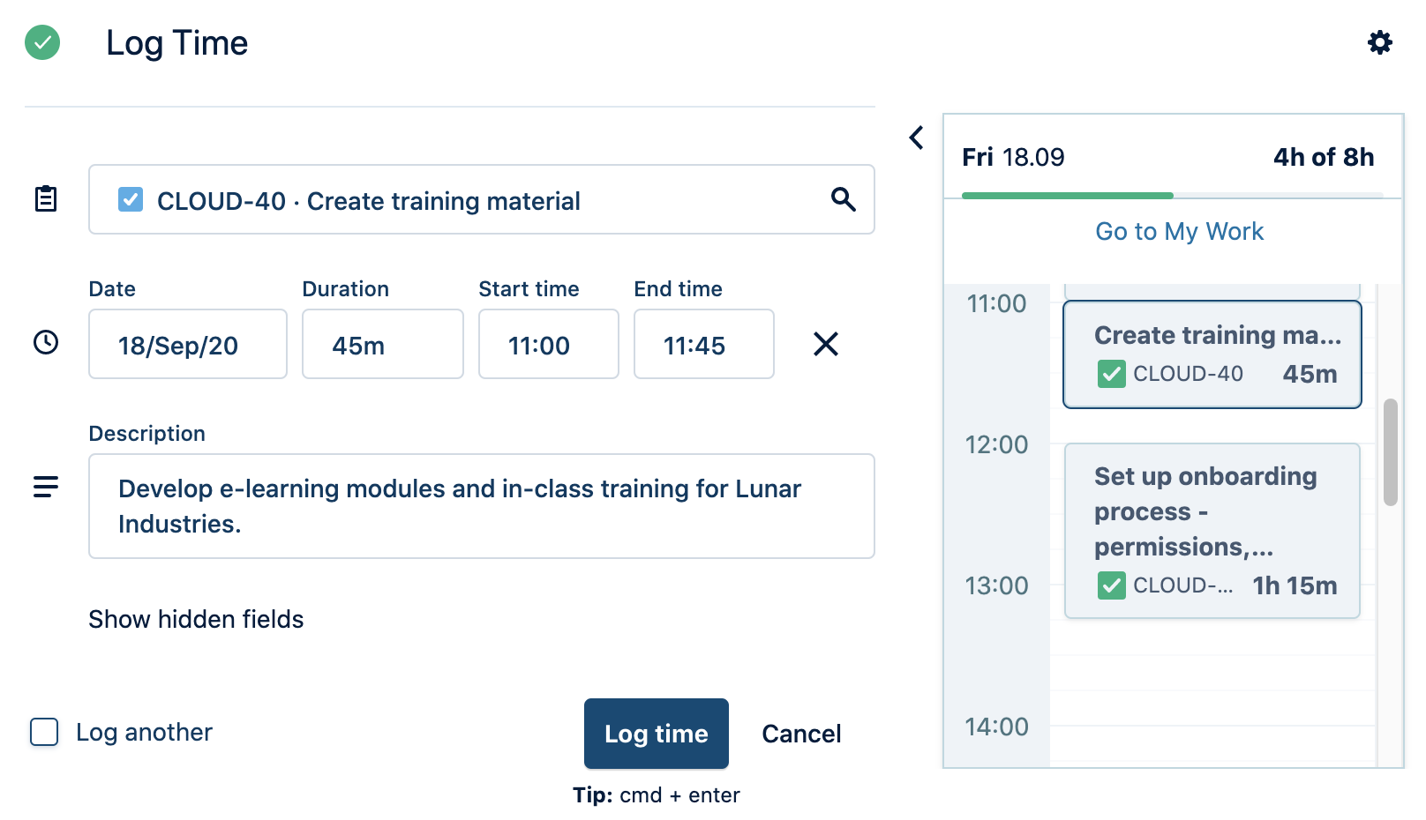Follow the Go to My Work link

(1179, 231)
